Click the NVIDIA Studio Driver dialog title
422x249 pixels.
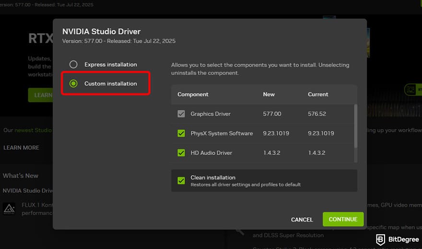coord(101,32)
